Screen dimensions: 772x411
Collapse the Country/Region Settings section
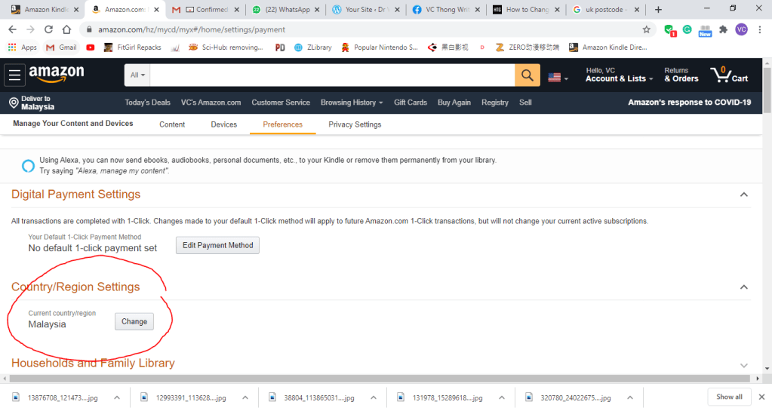[x=744, y=287]
